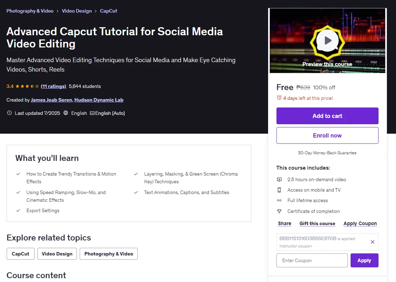
Task: Click the Explore related topics heading
Action: pyautogui.click(x=49, y=238)
